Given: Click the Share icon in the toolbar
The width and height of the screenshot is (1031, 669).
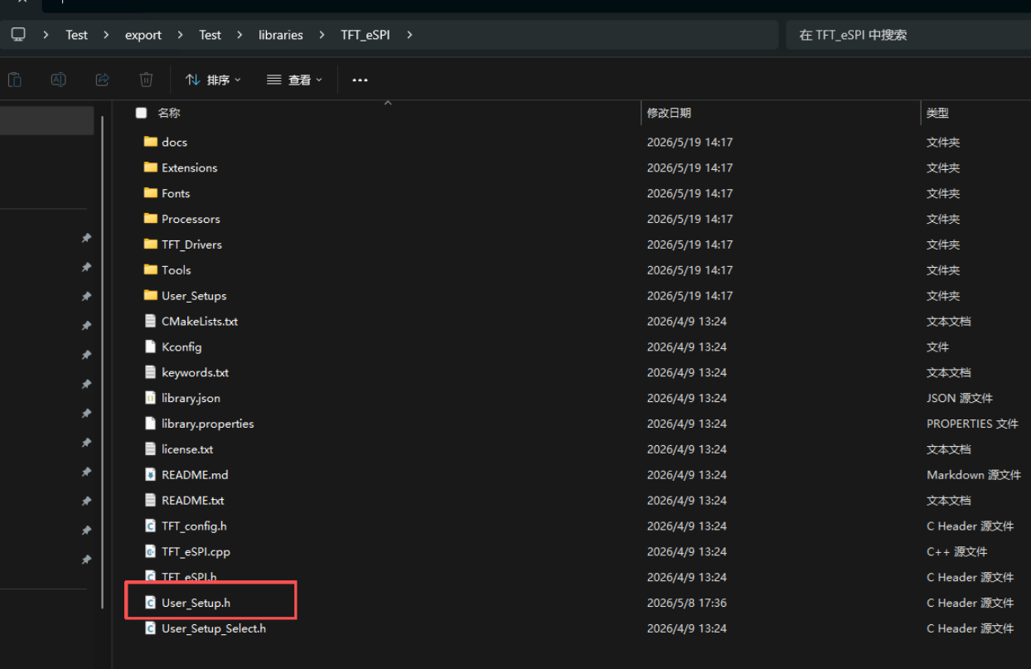Looking at the screenshot, I should point(103,80).
